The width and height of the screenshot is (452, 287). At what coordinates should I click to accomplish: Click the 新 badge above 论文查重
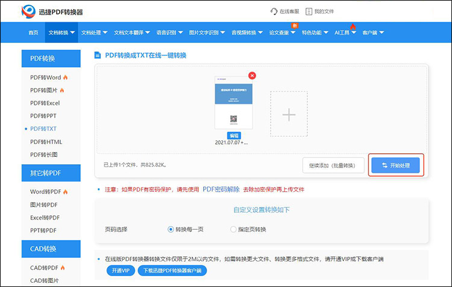295,26
